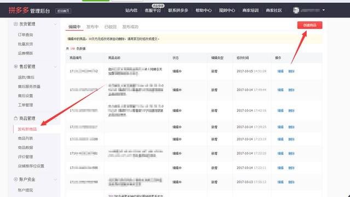The image size is (350, 197).
Task: Click the 拼多多 logo in the header
Action: [19, 10]
